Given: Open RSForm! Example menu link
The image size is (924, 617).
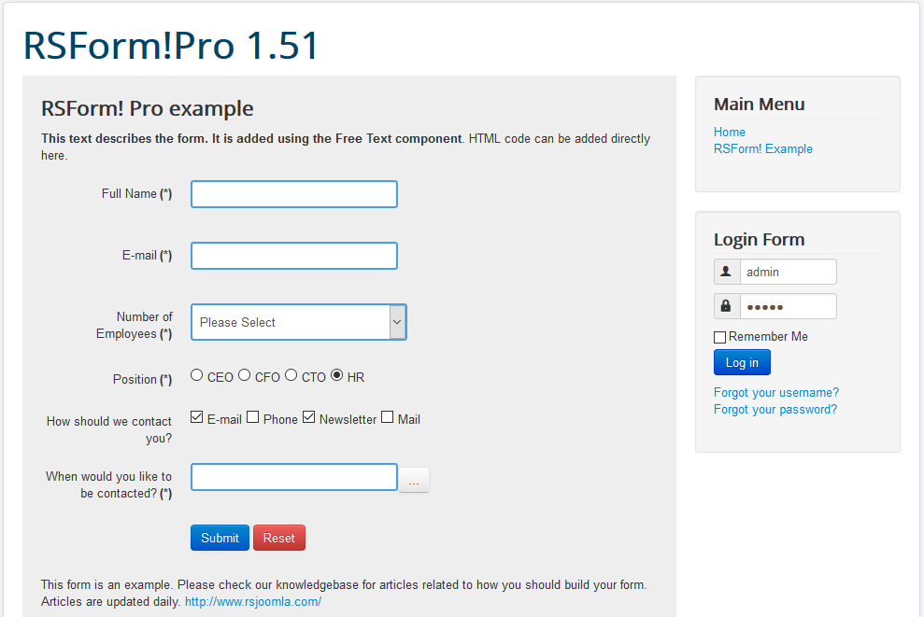Looking at the screenshot, I should (763, 149).
